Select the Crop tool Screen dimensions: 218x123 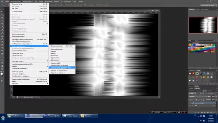(x=2, y=24)
